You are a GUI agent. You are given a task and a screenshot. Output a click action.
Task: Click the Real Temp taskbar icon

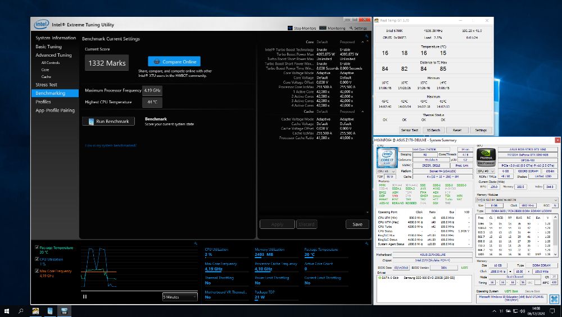[x=35, y=311]
